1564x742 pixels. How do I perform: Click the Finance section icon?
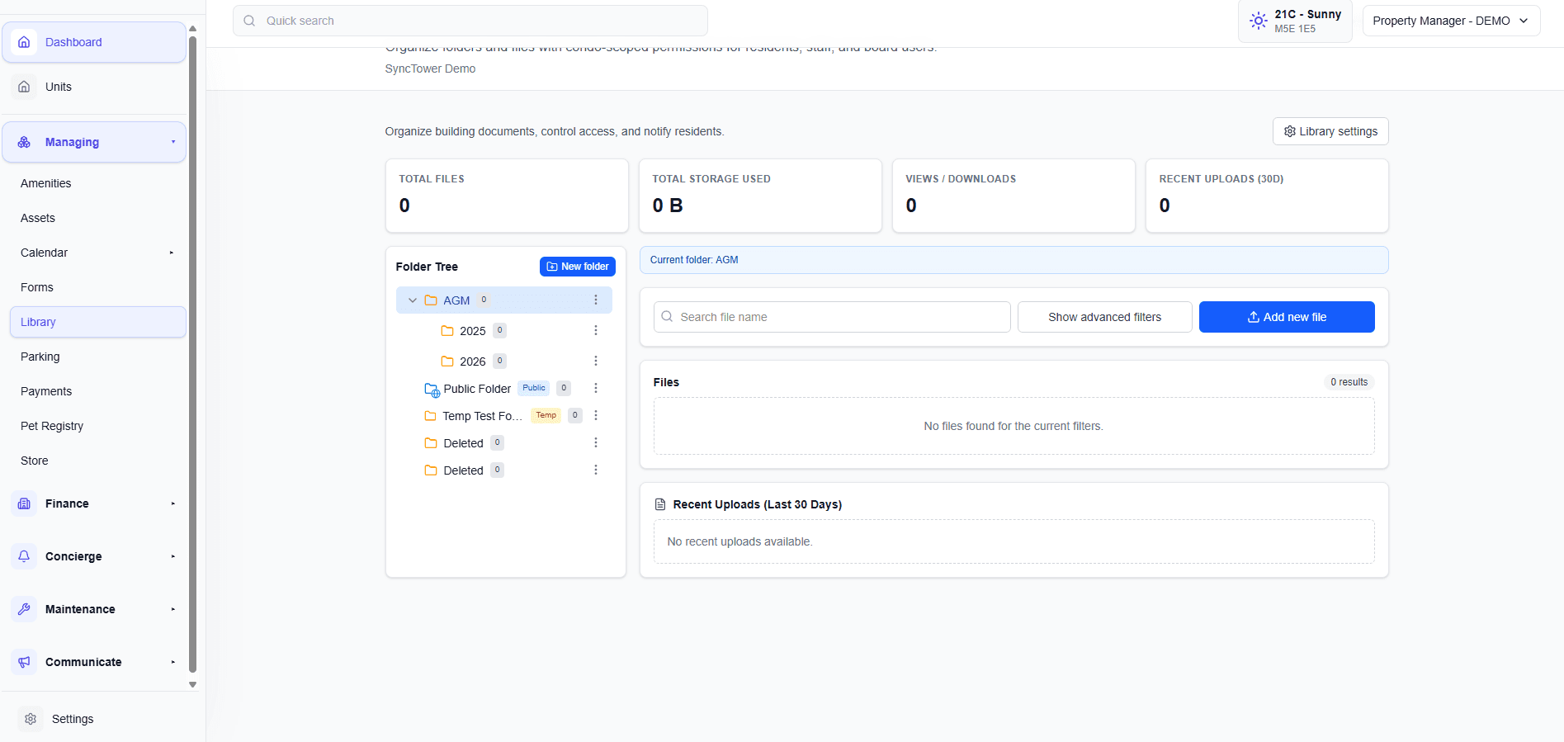click(x=24, y=503)
